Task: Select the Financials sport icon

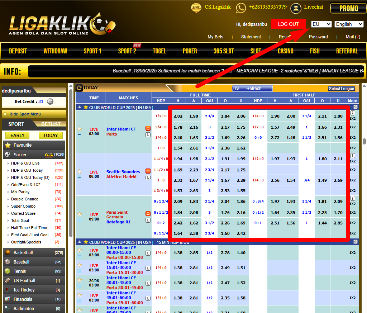Action: 8,299
